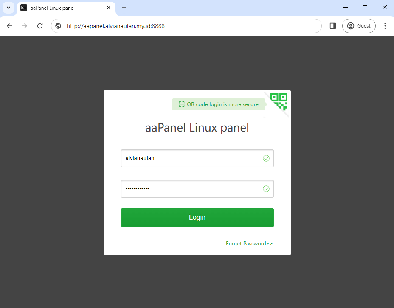Click the green QR code login icon

click(x=279, y=102)
